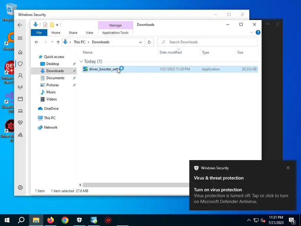
Task: Sort by Type column header
Action: (x=205, y=52)
